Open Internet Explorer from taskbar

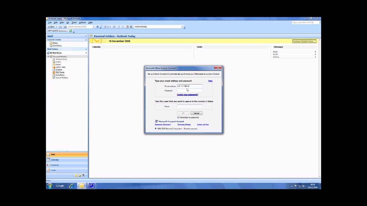71,186
